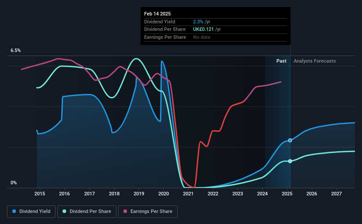
Task: Click the Earnings Per Share tooltip row label
Action: tap(165, 37)
